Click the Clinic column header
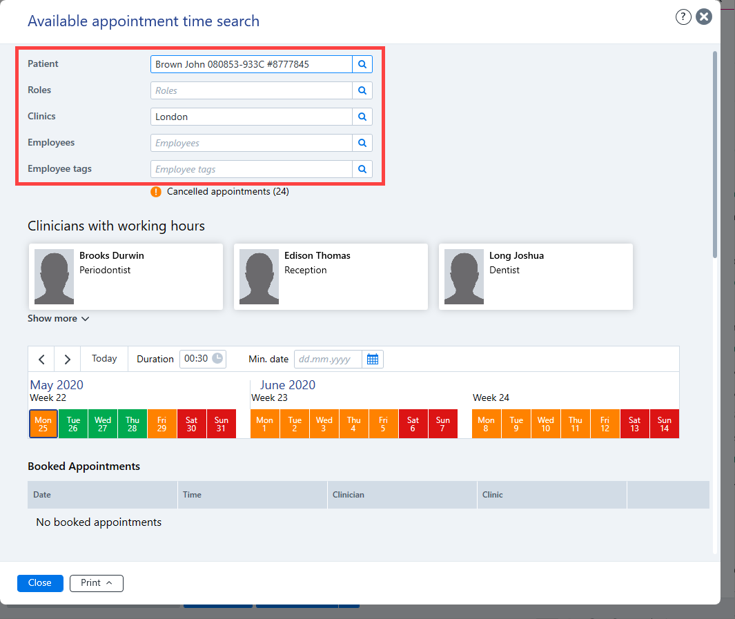This screenshot has height=619, width=735. point(551,495)
